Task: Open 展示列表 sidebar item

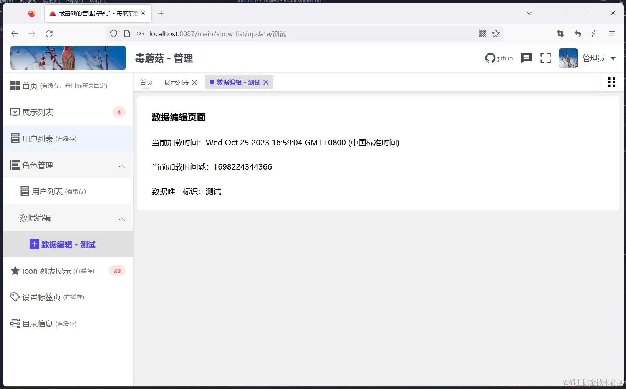Action: click(x=68, y=112)
